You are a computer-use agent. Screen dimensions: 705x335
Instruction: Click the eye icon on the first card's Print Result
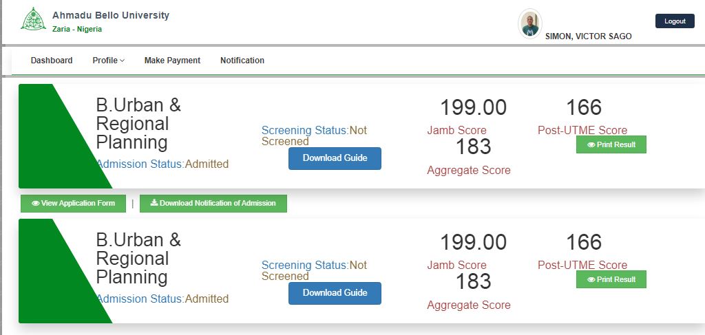[591, 145]
